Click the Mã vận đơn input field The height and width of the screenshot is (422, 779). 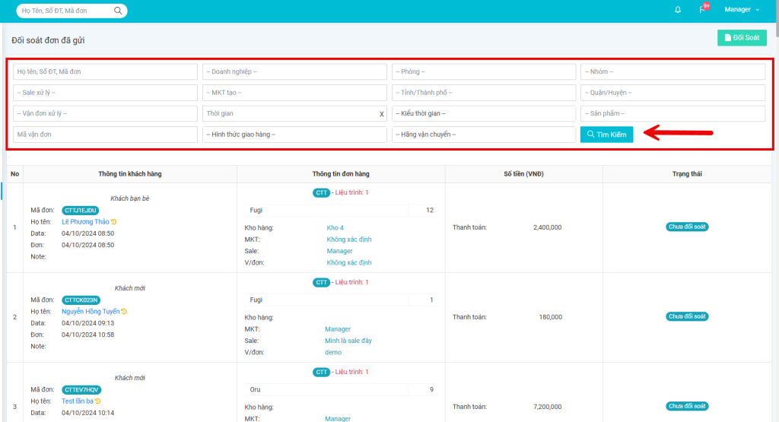coord(105,135)
